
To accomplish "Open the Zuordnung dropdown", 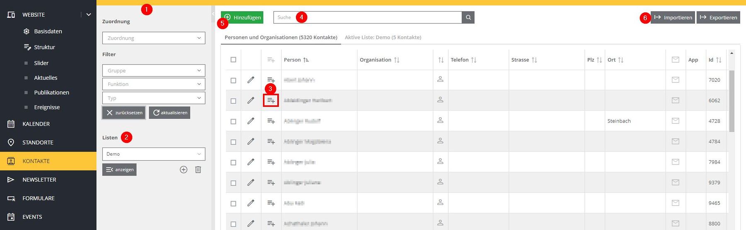I will click(x=153, y=38).
